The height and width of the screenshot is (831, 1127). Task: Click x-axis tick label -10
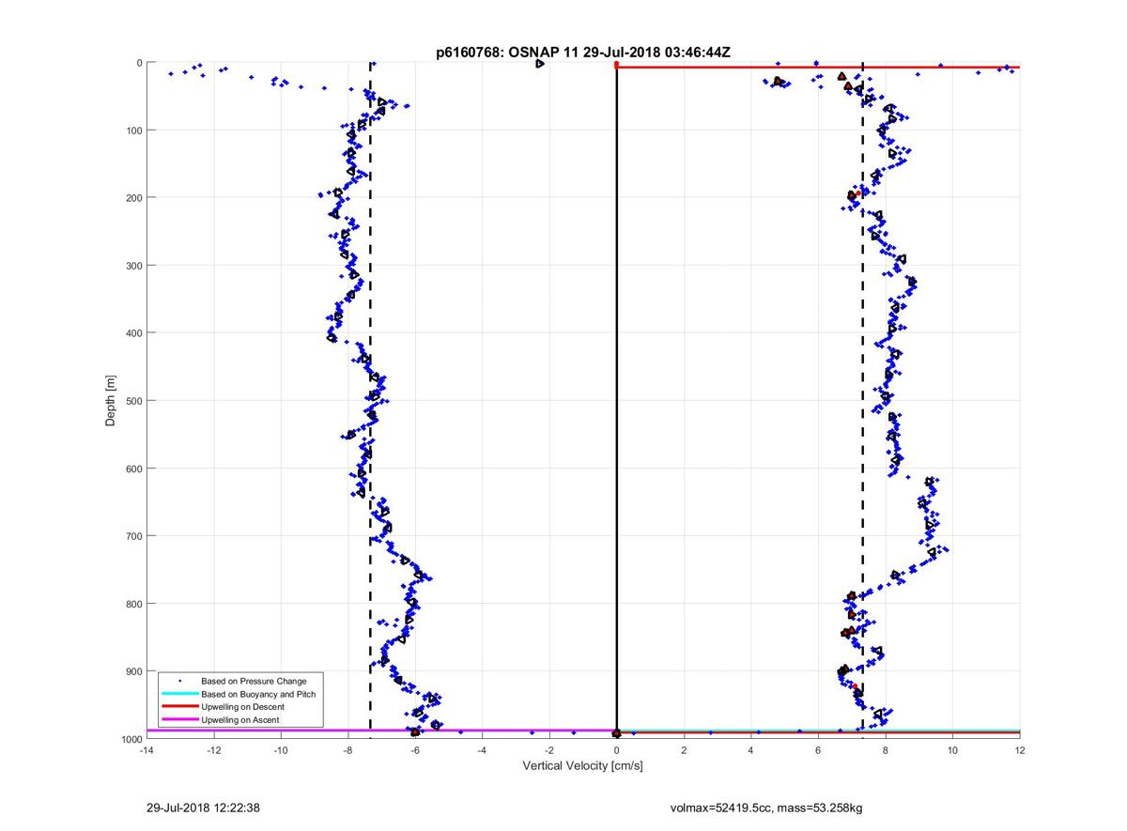click(x=280, y=750)
